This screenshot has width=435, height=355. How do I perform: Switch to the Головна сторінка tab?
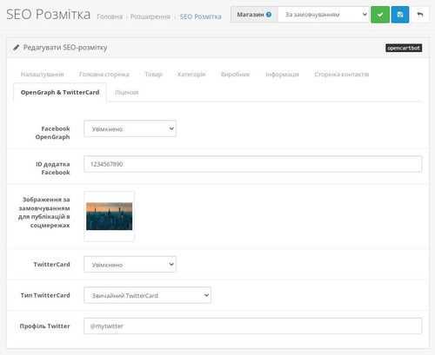tap(104, 75)
